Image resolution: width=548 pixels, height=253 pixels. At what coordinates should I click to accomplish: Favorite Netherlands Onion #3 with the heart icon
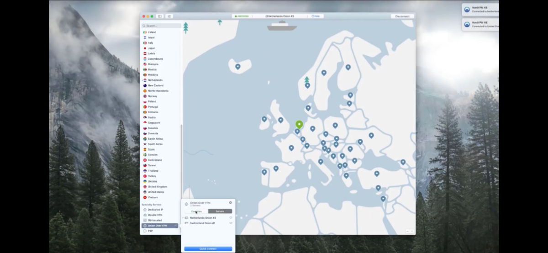tap(231, 218)
